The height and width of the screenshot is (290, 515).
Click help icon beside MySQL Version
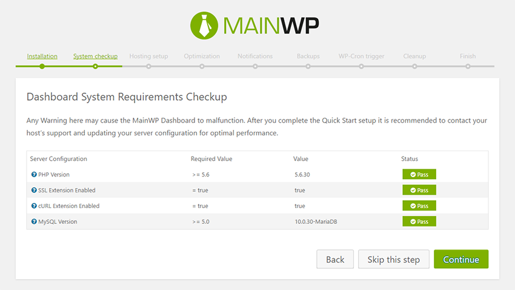tap(34, 221)
